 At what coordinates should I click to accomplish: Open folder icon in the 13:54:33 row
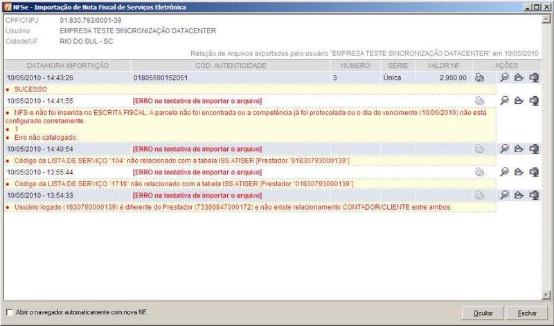[519, 195]
